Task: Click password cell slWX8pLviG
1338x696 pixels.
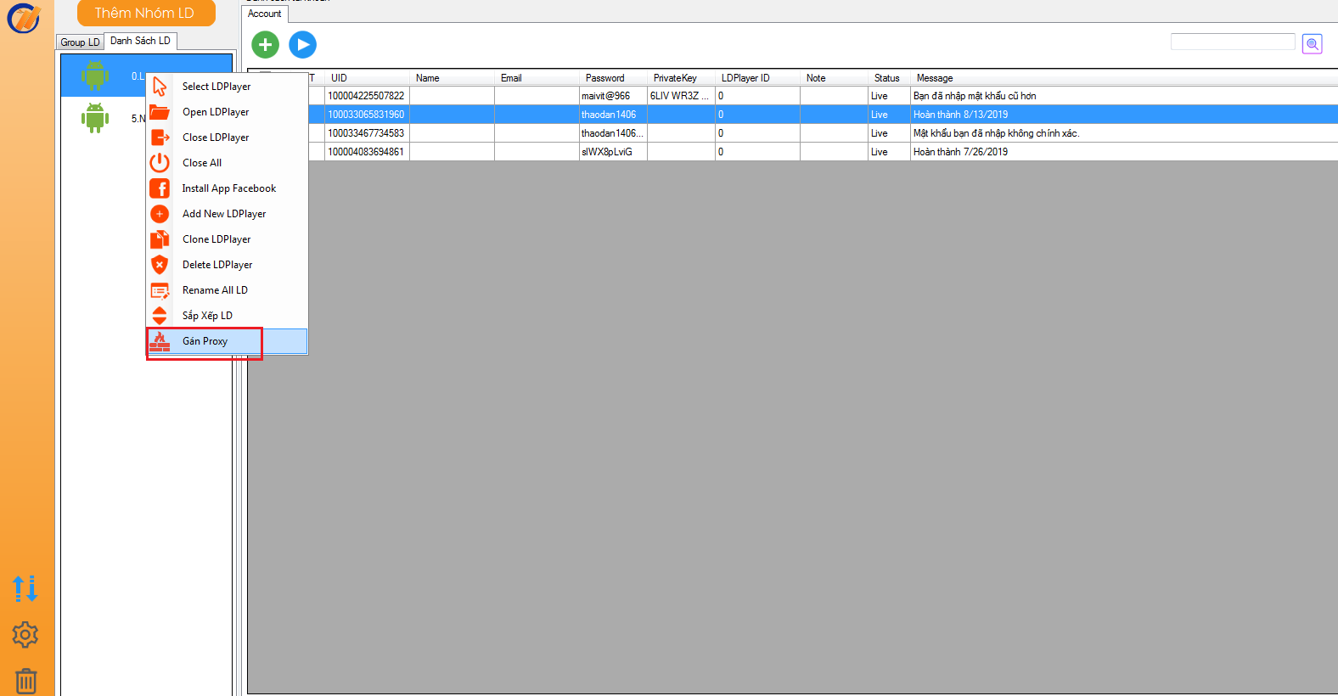Action: click(x=613, y=152)
